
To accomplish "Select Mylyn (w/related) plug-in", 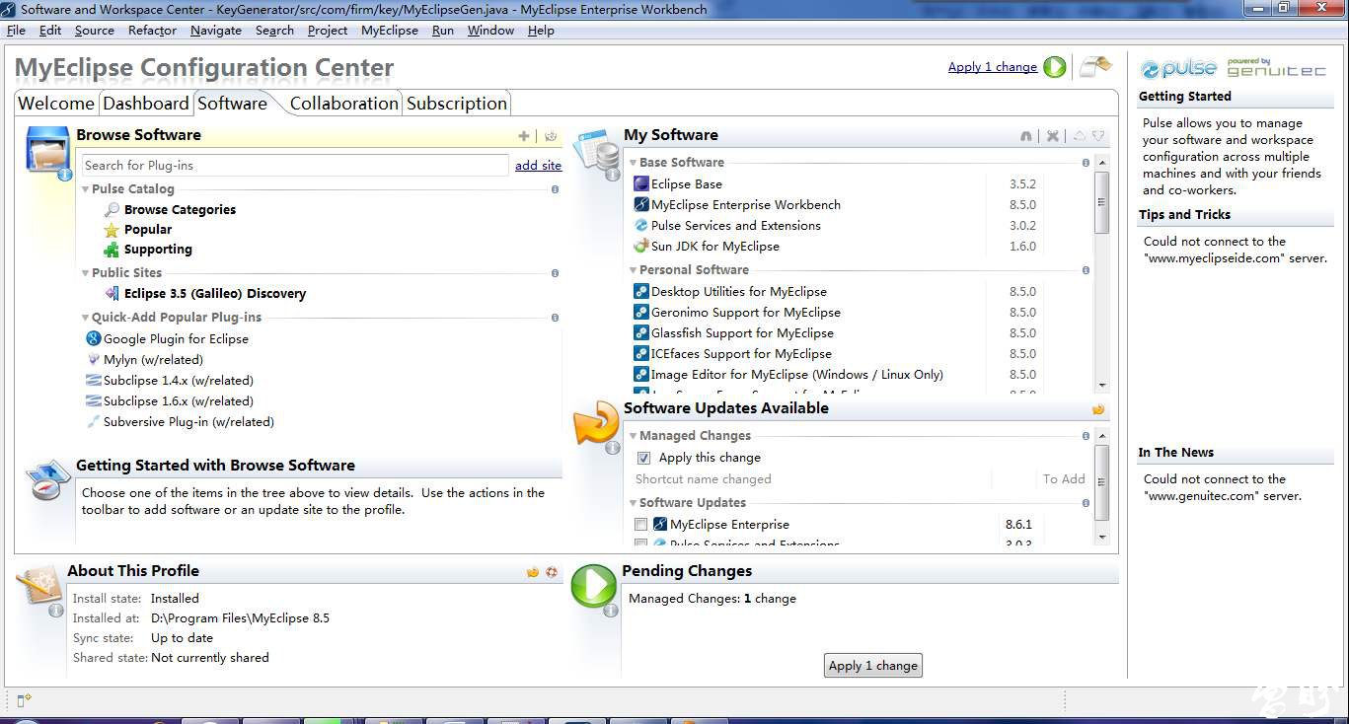I will point(153,360).
